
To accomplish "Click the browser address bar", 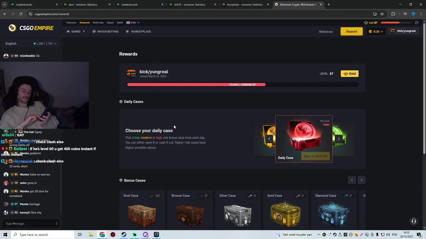I will coord(200,14).
